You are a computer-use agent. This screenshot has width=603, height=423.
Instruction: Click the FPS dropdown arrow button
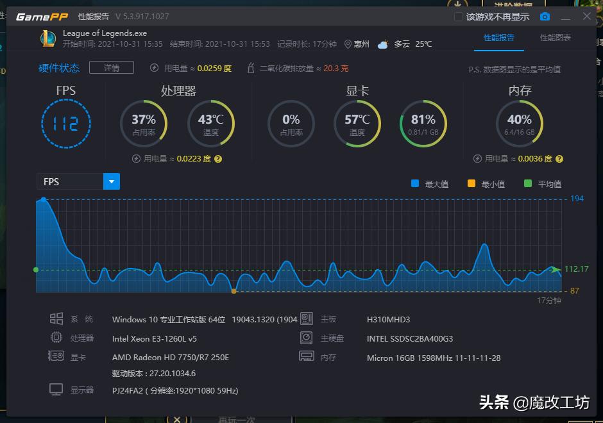[x=112, y=181]
